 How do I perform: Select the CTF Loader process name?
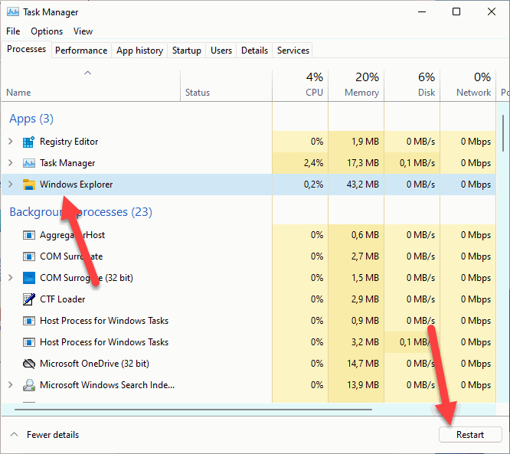coord(63,299)
